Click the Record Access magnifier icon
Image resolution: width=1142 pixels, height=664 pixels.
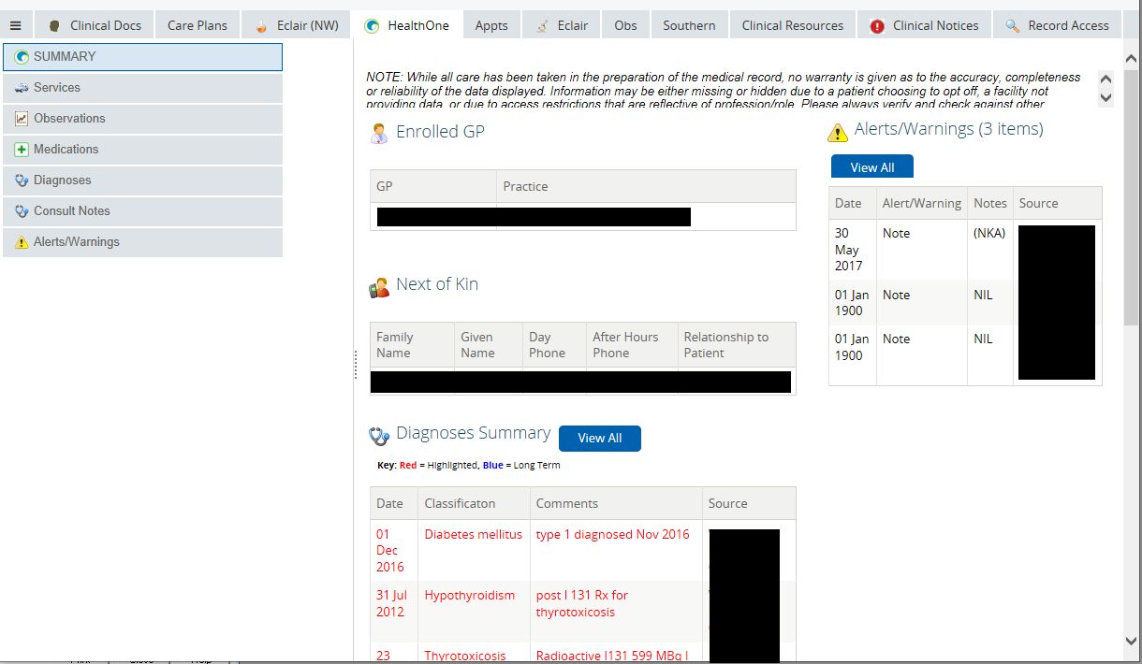pyautogui.click(x=1012, y=26)
